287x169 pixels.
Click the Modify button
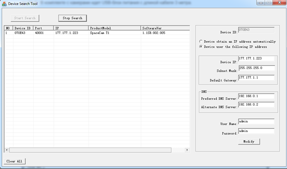tap(249, 141)
